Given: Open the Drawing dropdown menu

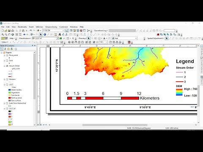Looking at the screenshot, I should (82, 38).
